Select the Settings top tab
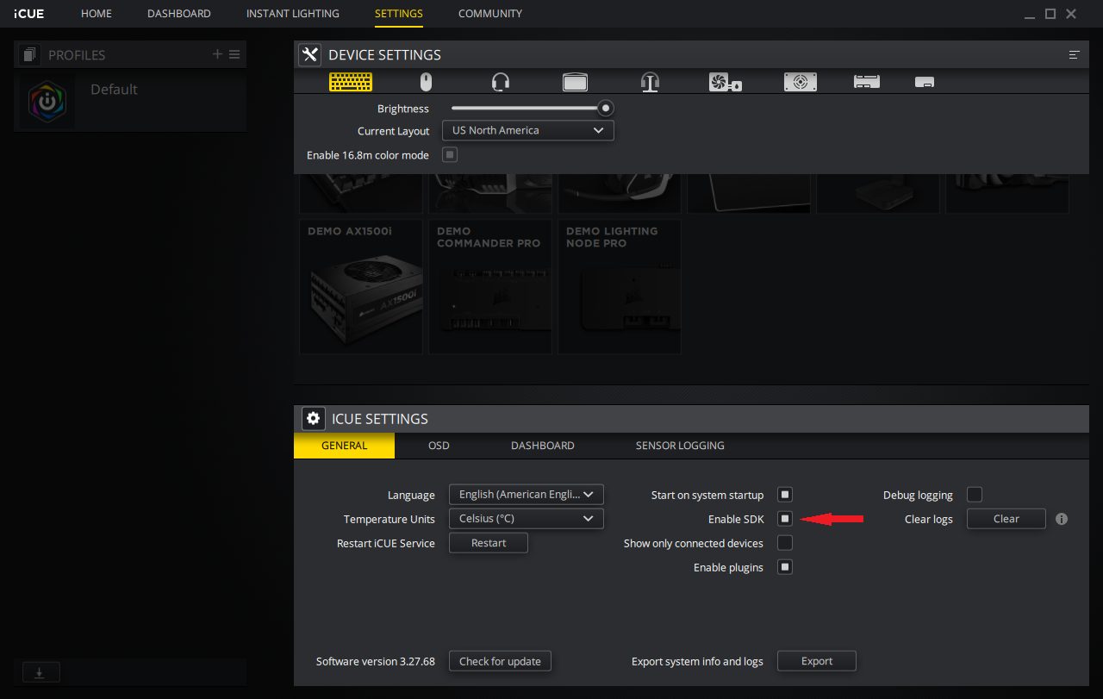Screen dimensions: 1103x699 (x=399, y=14)
